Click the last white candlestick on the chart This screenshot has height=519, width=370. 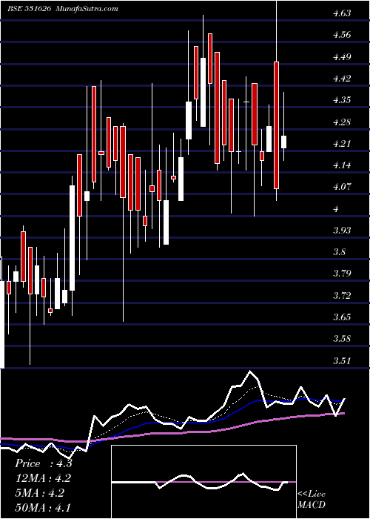283,142
